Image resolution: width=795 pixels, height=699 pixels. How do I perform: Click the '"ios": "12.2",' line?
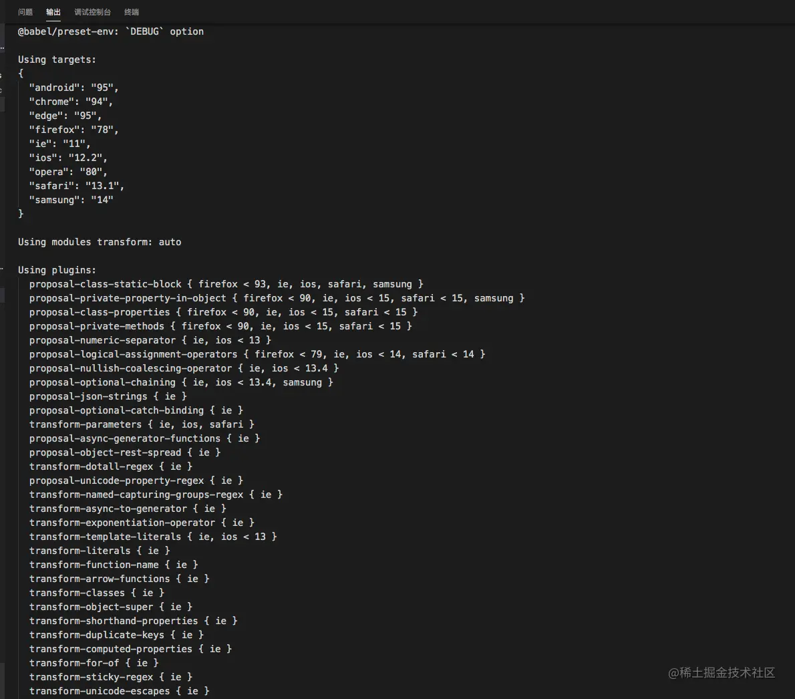coord(68,158)
